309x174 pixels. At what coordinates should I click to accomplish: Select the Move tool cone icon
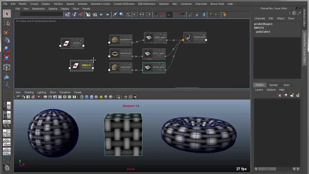[x=7, y=41]
